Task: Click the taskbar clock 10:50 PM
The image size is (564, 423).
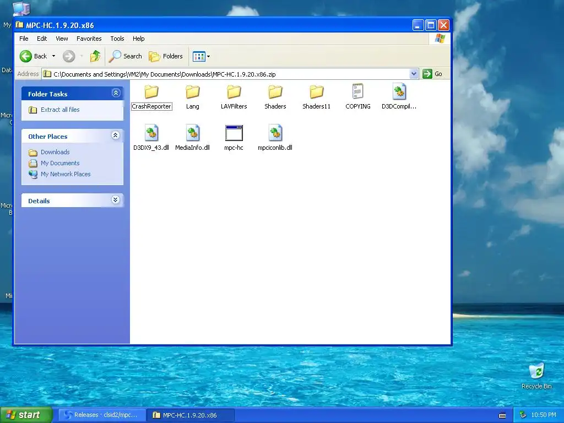Action: coord(544,415)
